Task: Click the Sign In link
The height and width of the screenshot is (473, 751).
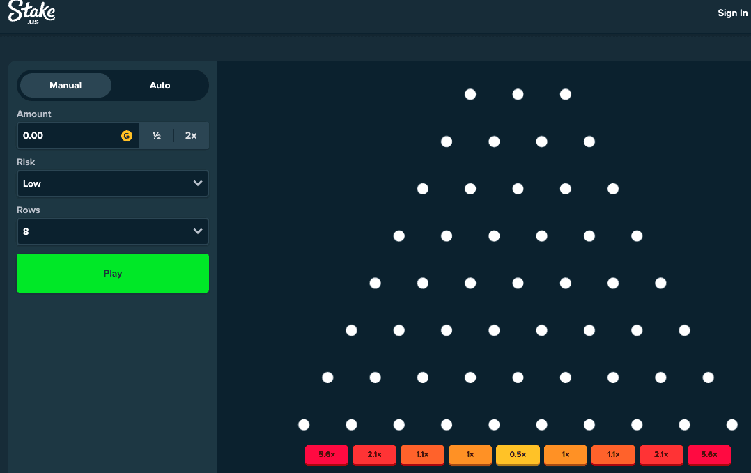Action: point(732,13)
